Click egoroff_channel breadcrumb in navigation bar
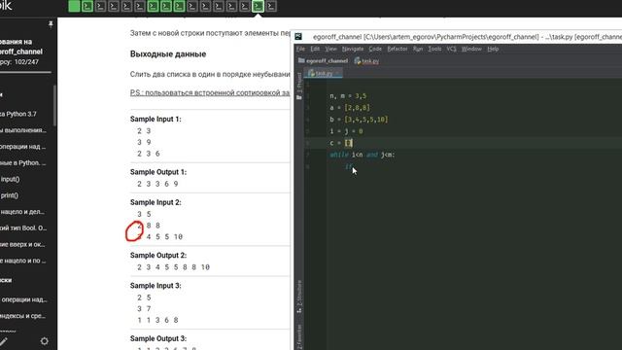This screenshot has width=622, height=350. pyautogui.click(x=327, y=60)
